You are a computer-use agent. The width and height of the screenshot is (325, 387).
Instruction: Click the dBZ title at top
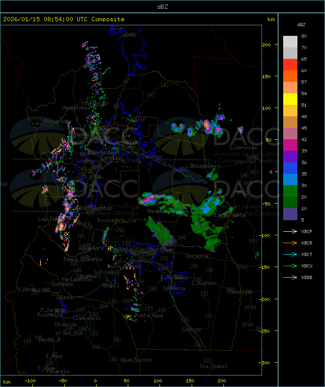click(x=162, y=6)
